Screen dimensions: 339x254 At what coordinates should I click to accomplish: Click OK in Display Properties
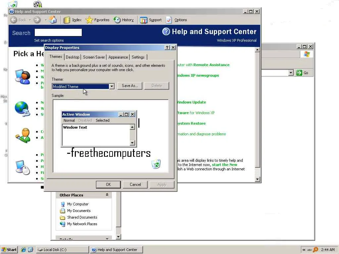[x=108, y=185]
